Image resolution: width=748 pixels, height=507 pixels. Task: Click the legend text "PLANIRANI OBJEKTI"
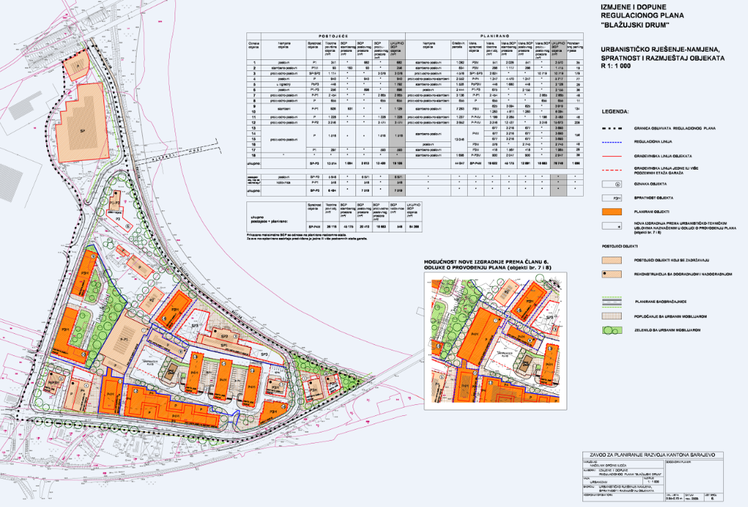[x=651, y=212]
